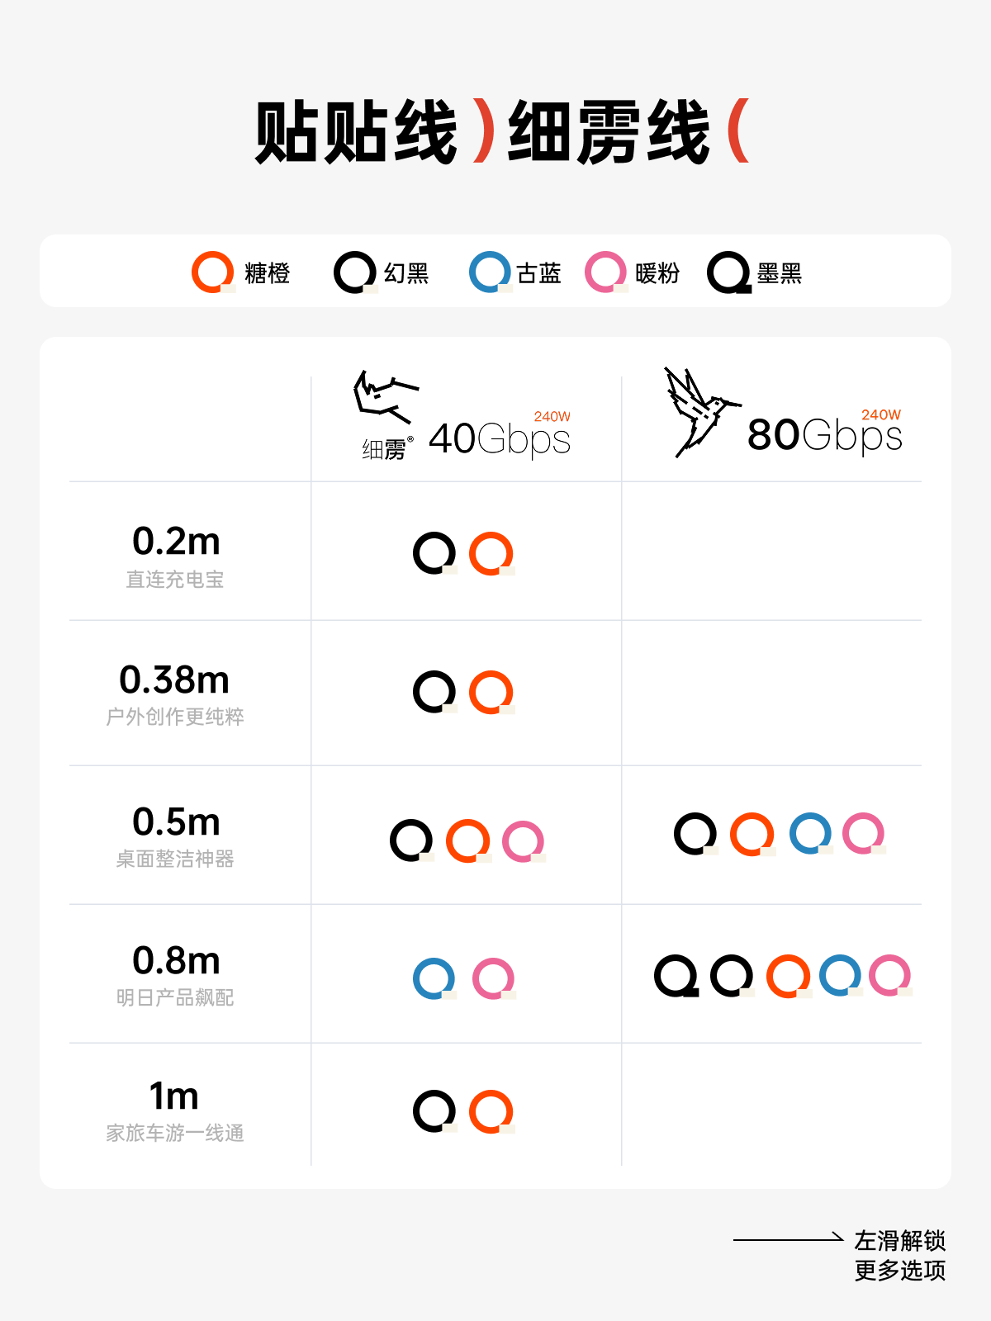Pick the 暖粉 pink ring in the legend
Screen dimensions: 991x1321
point(606,272)
